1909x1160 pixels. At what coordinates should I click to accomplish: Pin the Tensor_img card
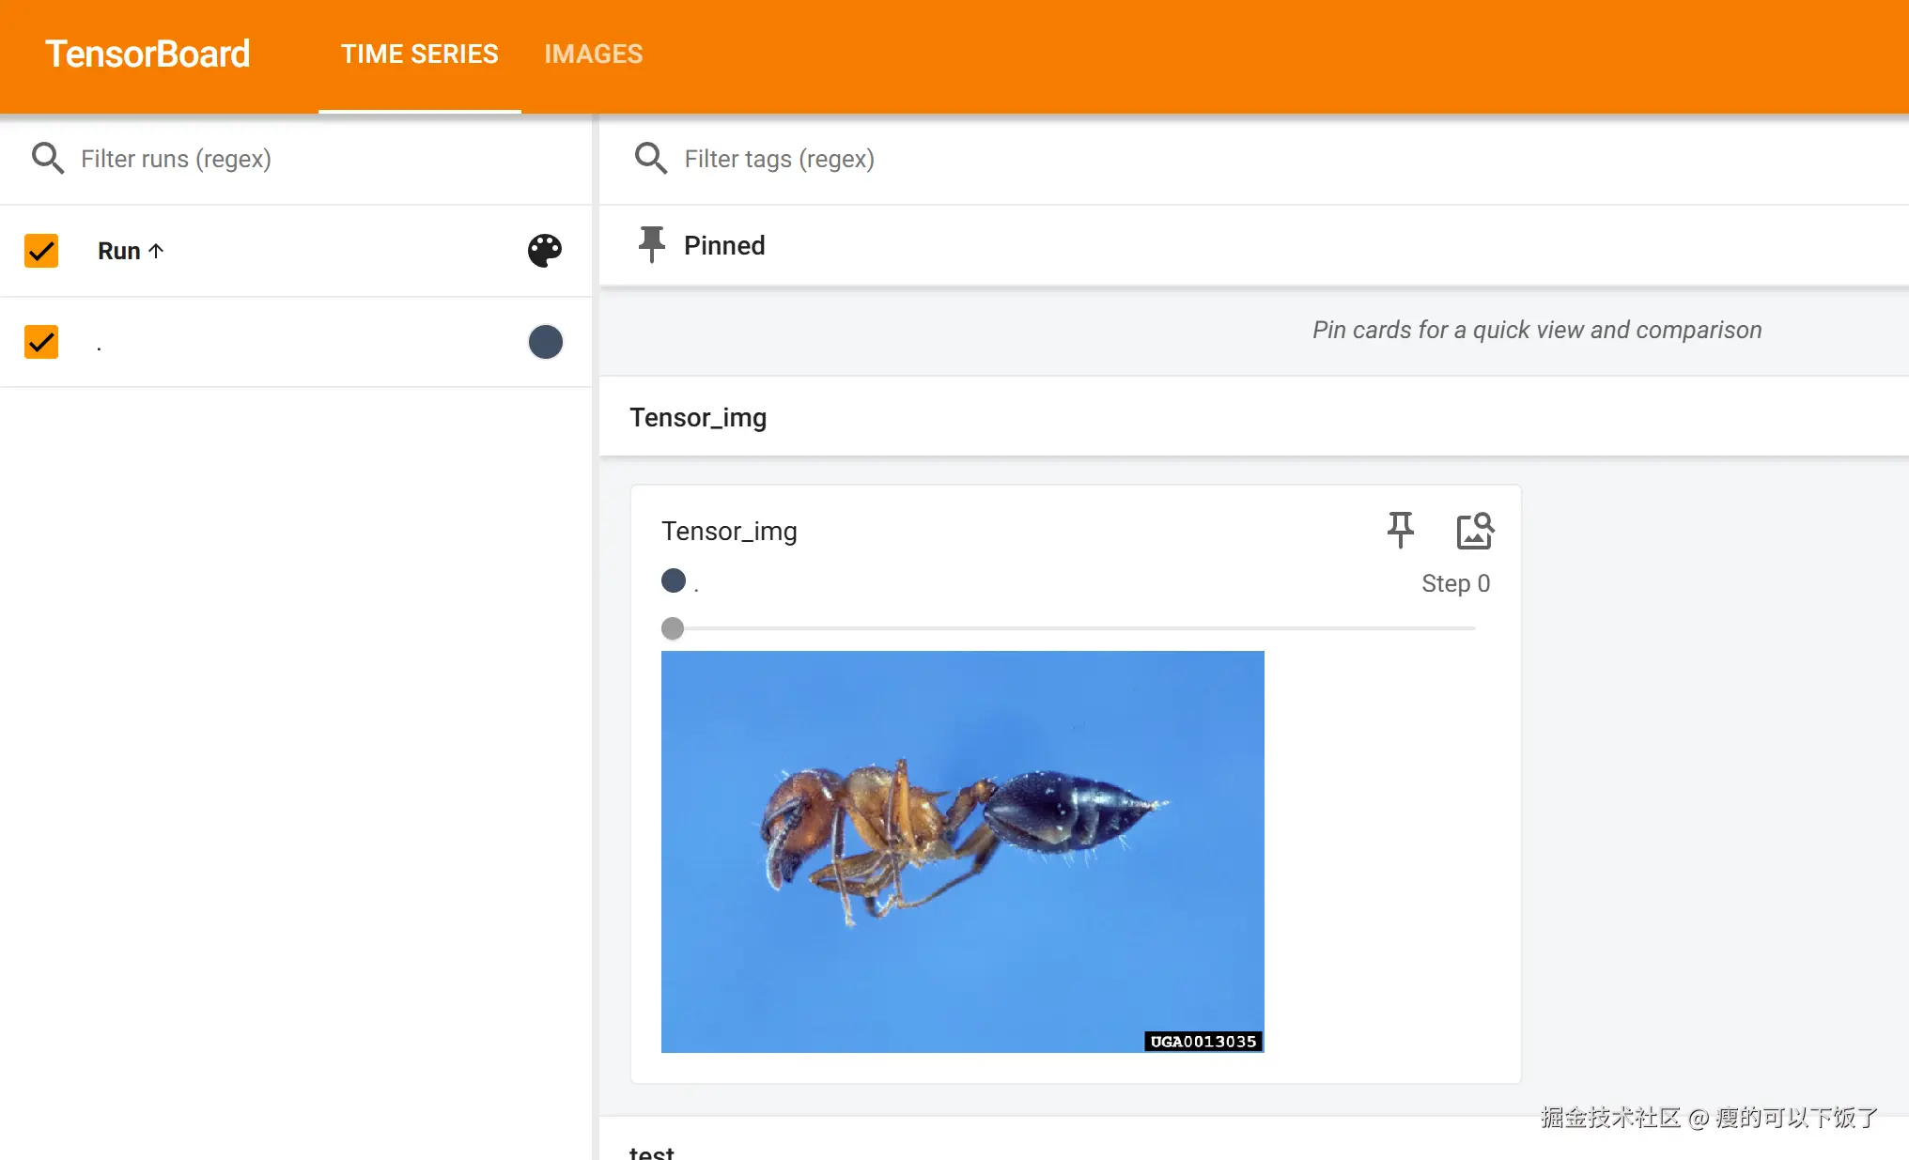point(1400,530)
